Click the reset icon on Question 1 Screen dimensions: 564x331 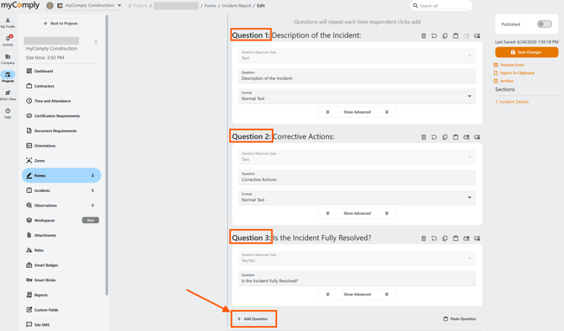[434, 36]
